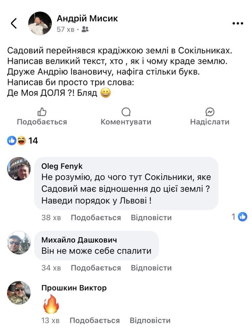This screenshot has width=252, height=335.
Task: Open the Андрій Мисик author name link
Action: tap(87, 19)
